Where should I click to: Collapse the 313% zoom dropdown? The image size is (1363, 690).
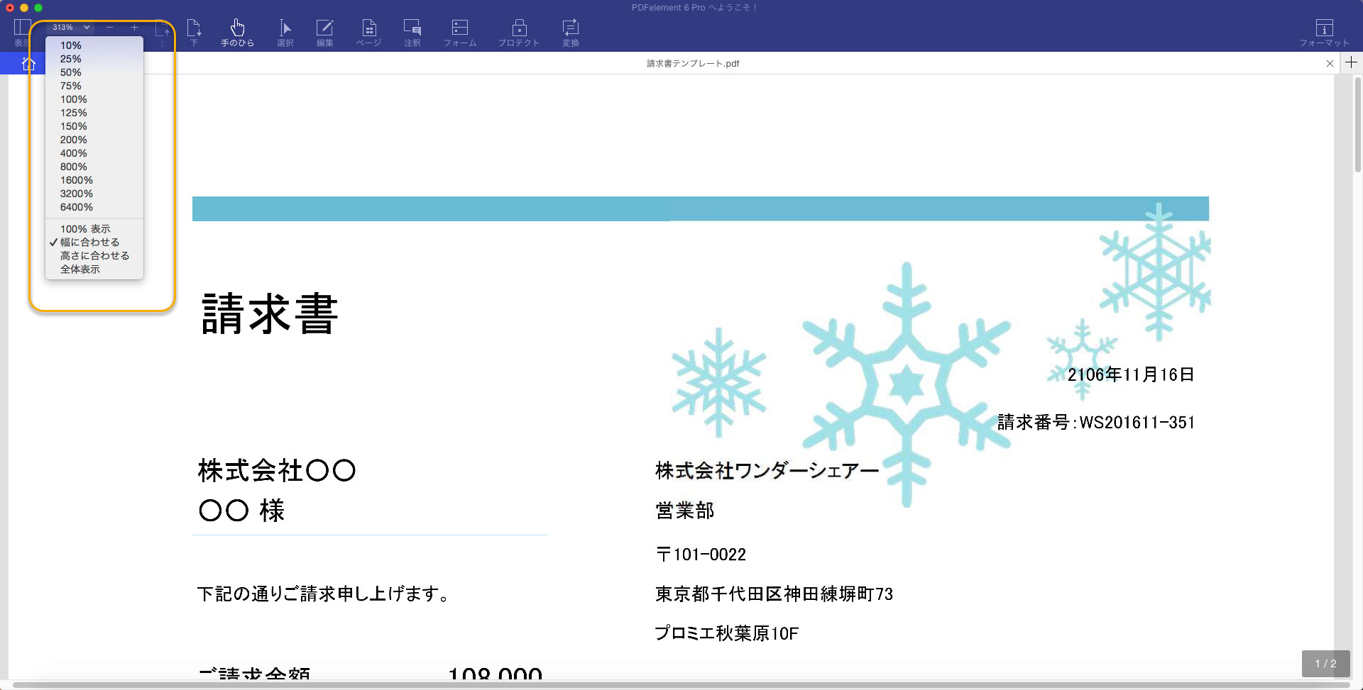(x=70, y=28)
